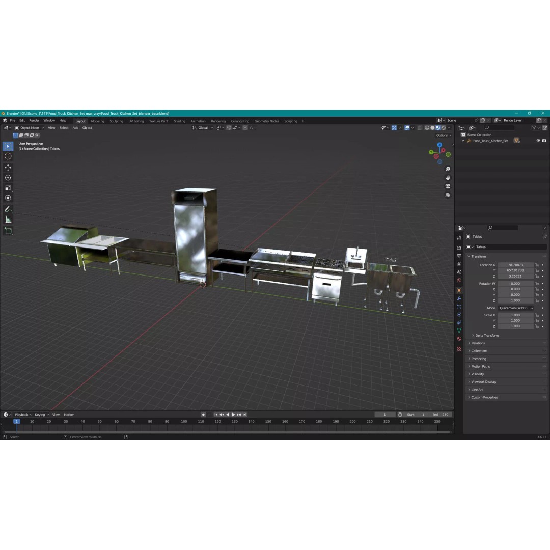This screenshot has width=550, height=550.
Task: Toggle X-ray view mode
Action: (420, 128)
